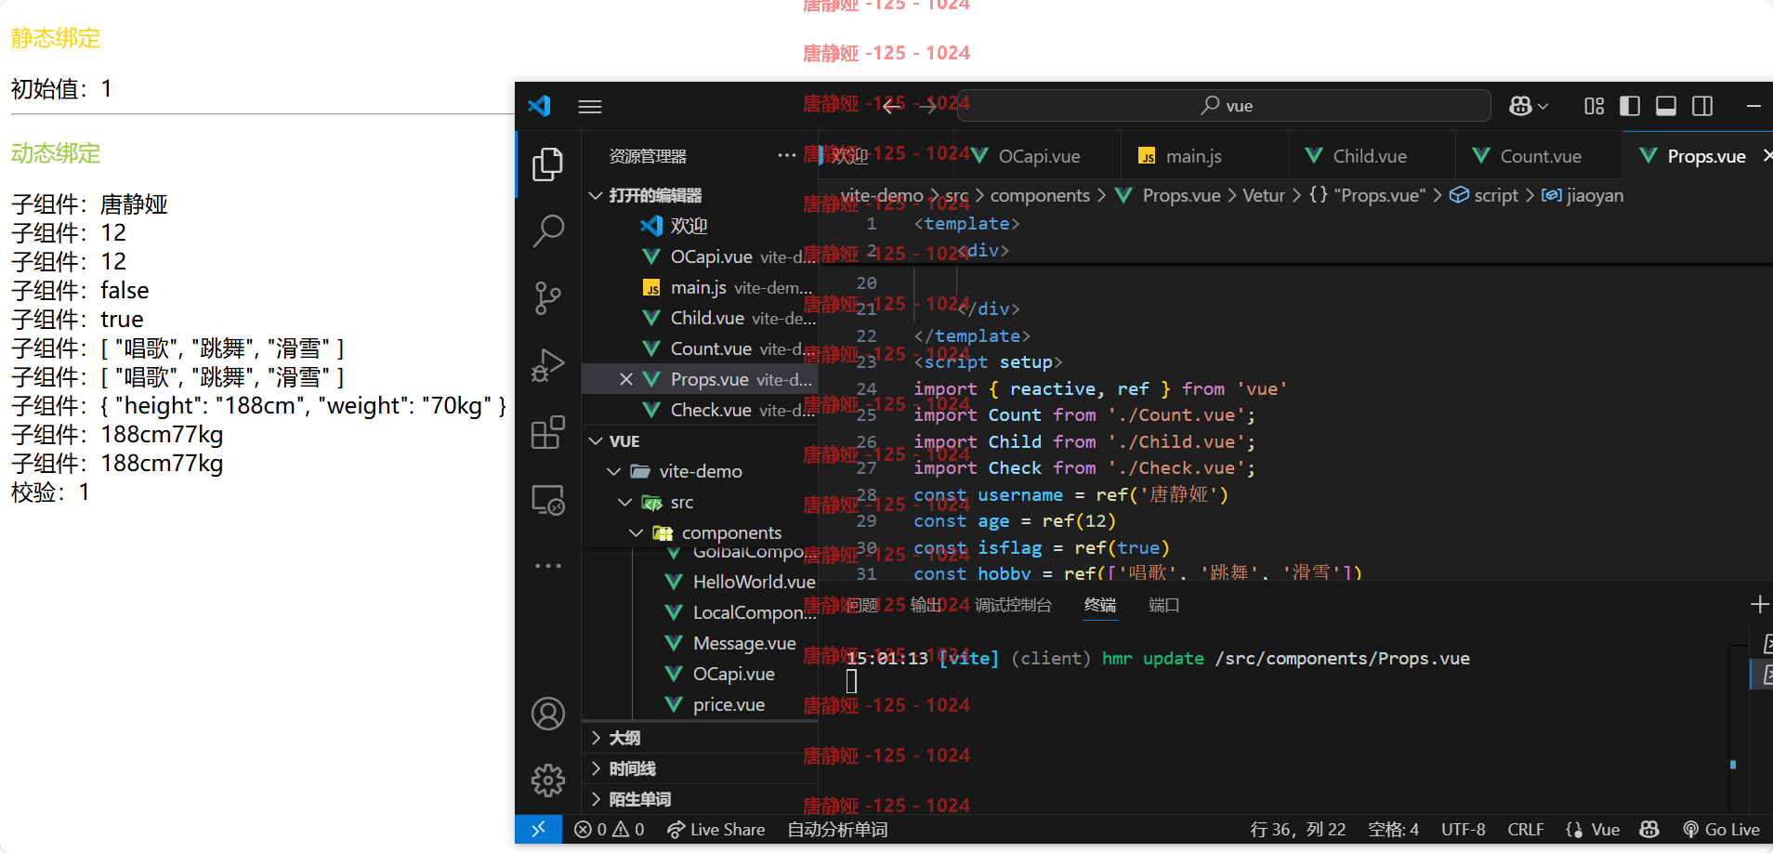Screen dimensions: 1773x853
Task: Go forward with the right arrow
Action: [x=928, y=106]
